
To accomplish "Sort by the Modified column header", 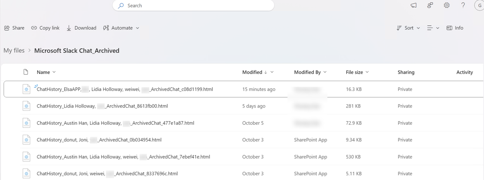I will [258, 72].
